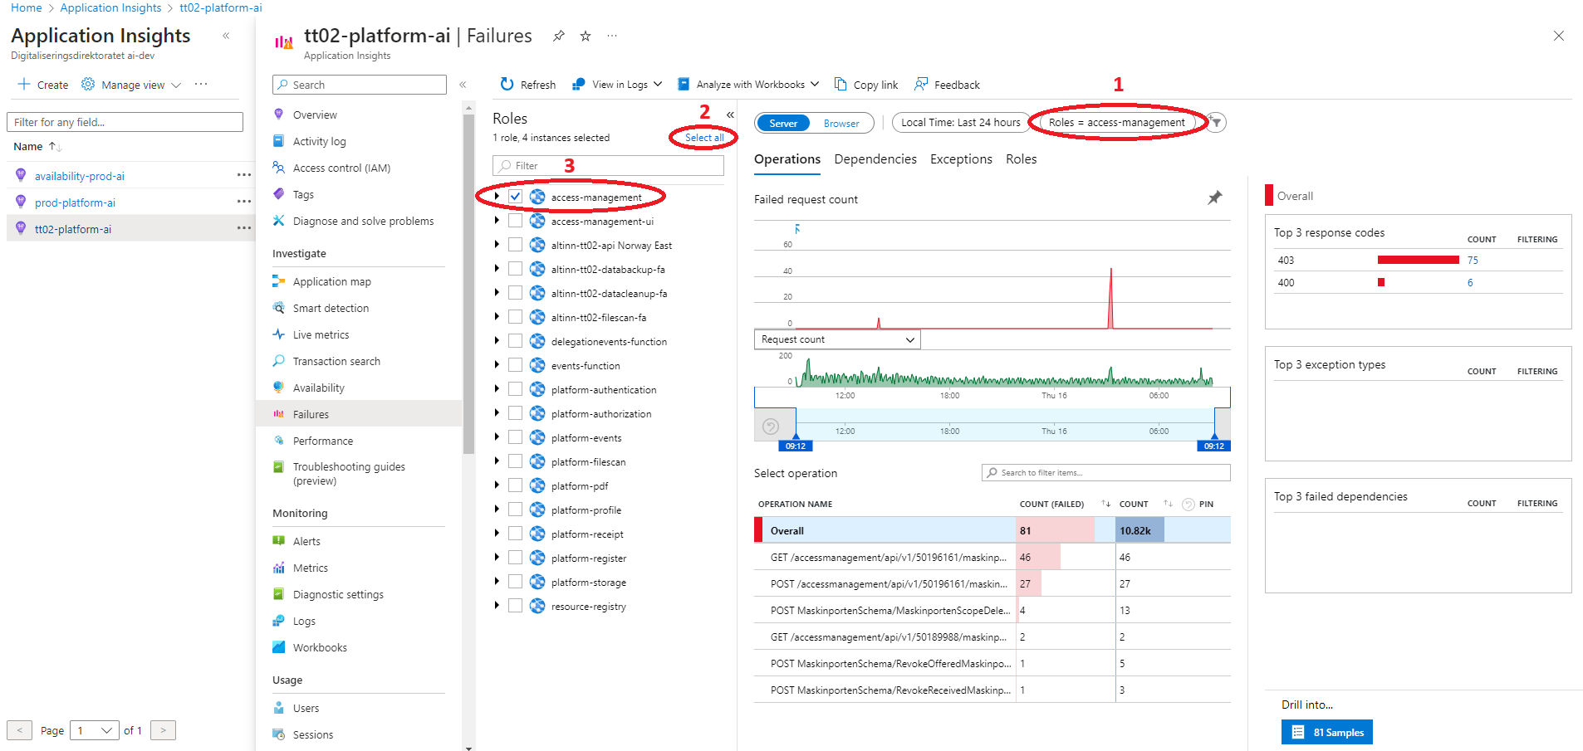Open more options for tt02-platform-ai
The height and width of the screenshot is (751, 1583).
pyautogui.click(x=243, y=228)
